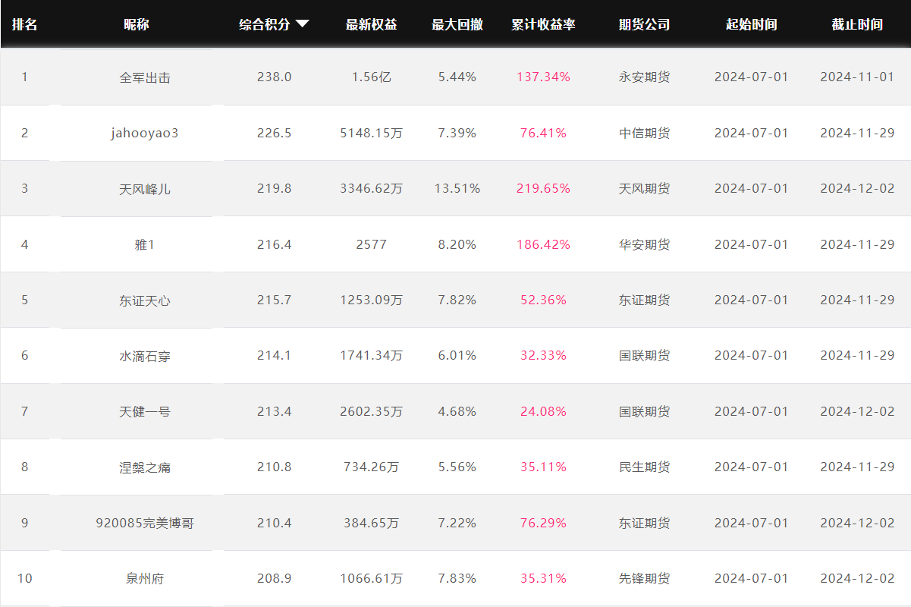The width and height of the screenshot is (911, 607).
Task: Select the score value 210.8
Action: point(274,467)
